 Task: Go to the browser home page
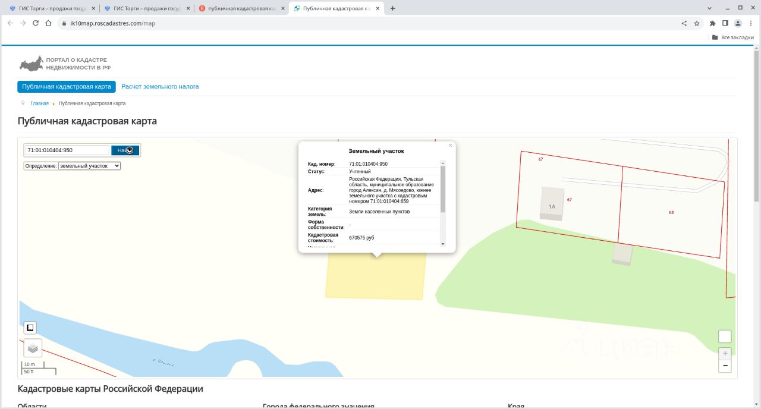(49, 23)
